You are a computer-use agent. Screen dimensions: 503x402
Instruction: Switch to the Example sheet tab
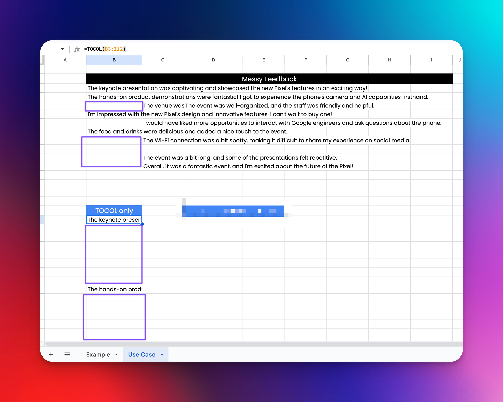pos(98,354)
